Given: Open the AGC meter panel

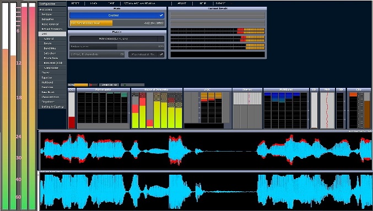Looking at the screenshot, I should 208,108.
